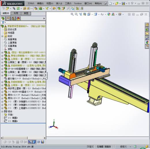This screenshot has height=149, width=150.
Task: Click the feature tree filter input field
Action: 26,23
